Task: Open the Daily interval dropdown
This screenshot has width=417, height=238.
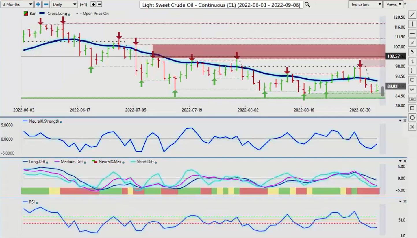Action: pos(64,4)
